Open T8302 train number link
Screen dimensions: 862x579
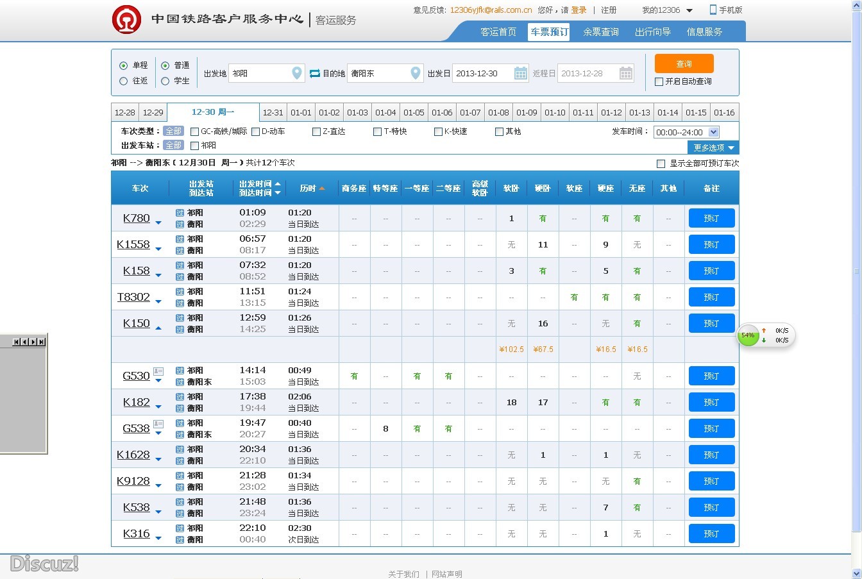[x=133, y=297]
